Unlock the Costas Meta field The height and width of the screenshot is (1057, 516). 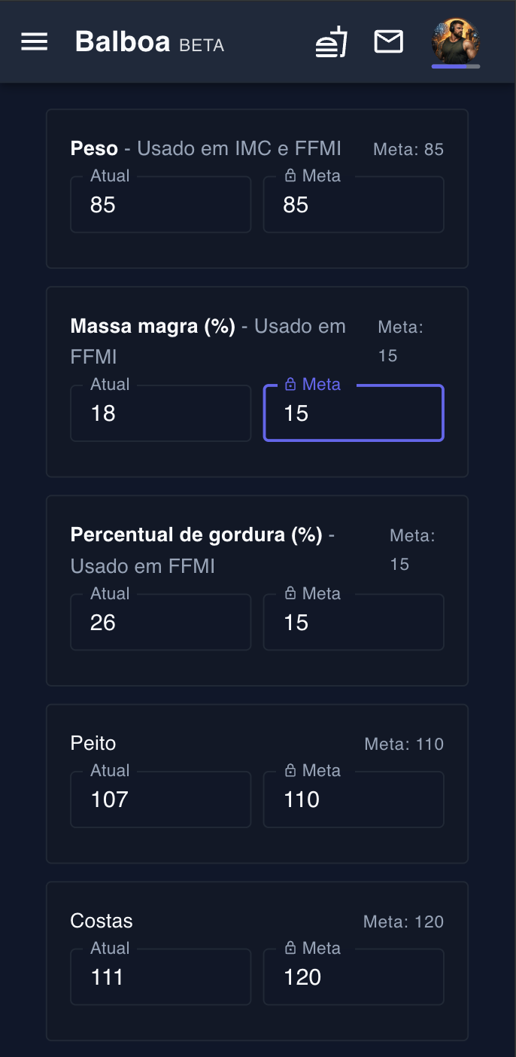(x=292, y=948)
